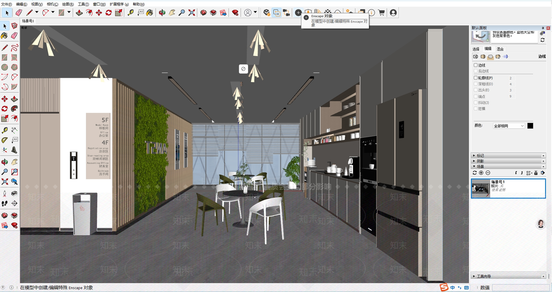Image resolution: width=552 pixels, height=292 pixels.
Task: Add a new scene with plus icon
Action: 481,173
